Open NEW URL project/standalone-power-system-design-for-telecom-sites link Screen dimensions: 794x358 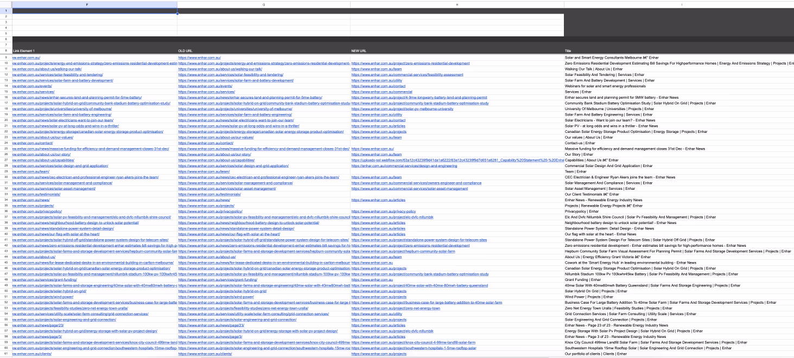click(x=419, y=240)
